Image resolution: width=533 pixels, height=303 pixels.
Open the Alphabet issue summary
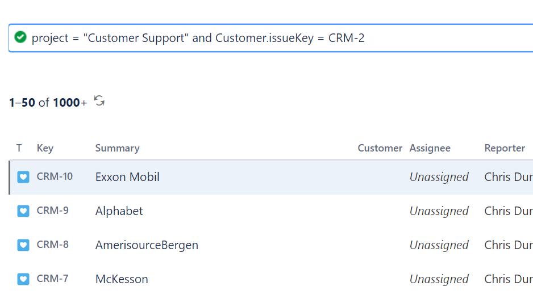tap(119, 211)
